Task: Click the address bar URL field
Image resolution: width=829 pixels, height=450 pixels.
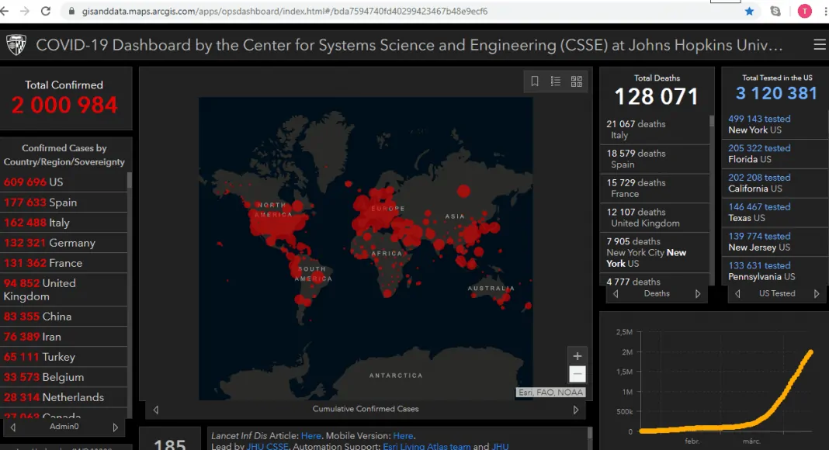Action: pos(284,11)
